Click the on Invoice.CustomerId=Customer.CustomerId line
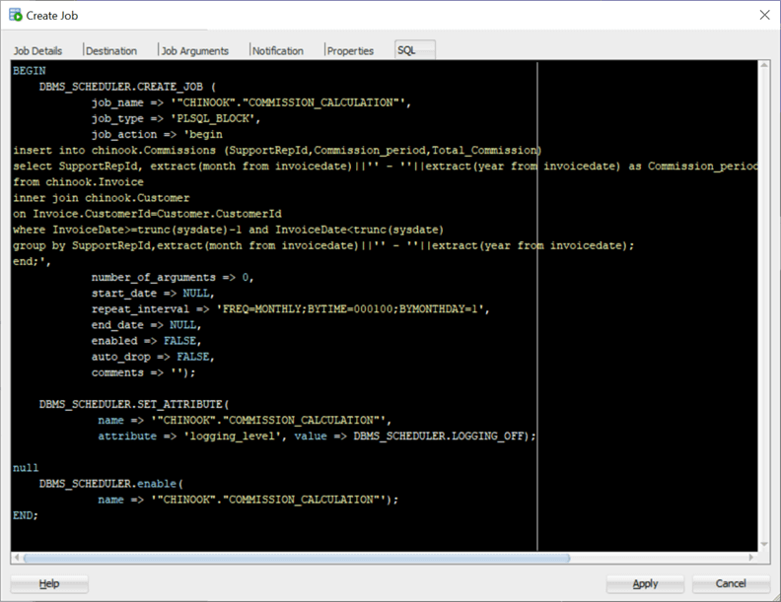Screen dimensions: 781x602 point(148,214)
